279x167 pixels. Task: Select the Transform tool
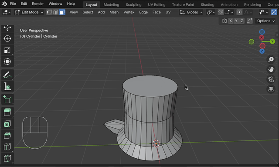click(7, 61)
